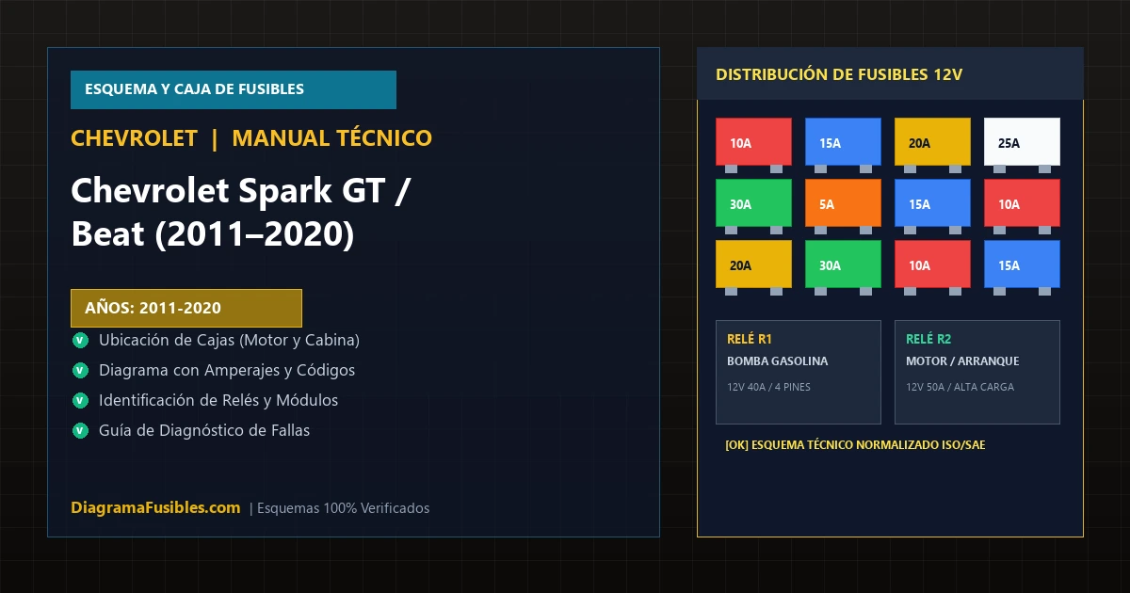Select the blue 15A fuse in the middle row
The image size is (1130, 593).
tap(932, 203)
